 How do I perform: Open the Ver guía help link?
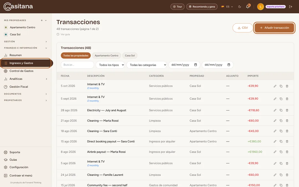[63, 34]
